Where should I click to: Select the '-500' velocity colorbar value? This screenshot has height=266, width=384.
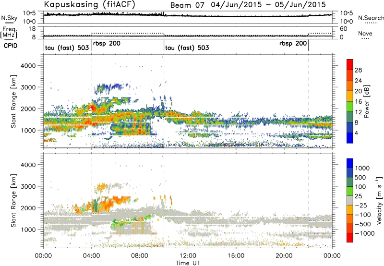363,224
